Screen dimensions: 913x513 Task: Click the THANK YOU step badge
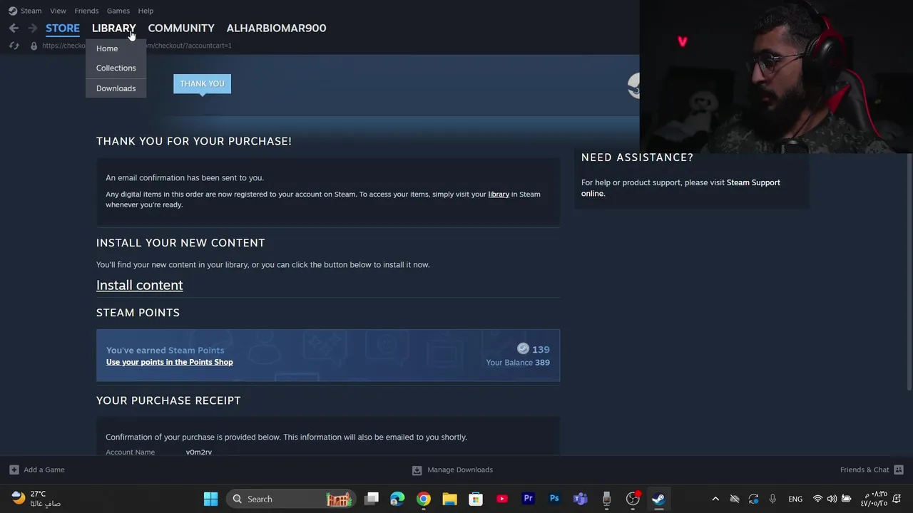(202, 83)
